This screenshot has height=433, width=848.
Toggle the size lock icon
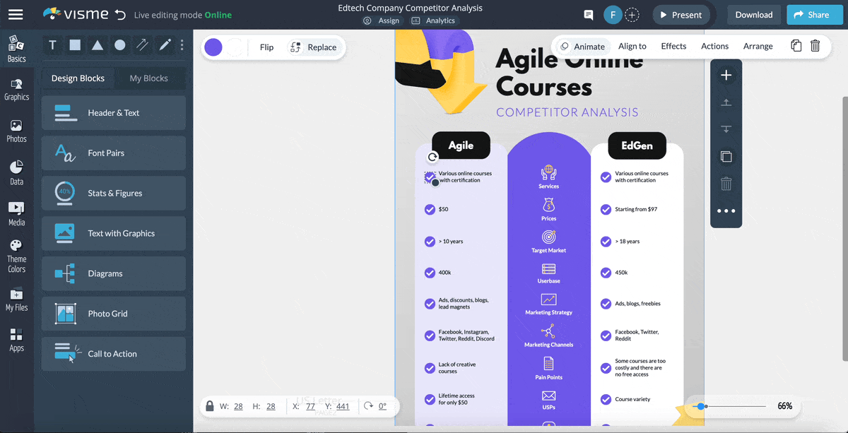pos(209,406)
